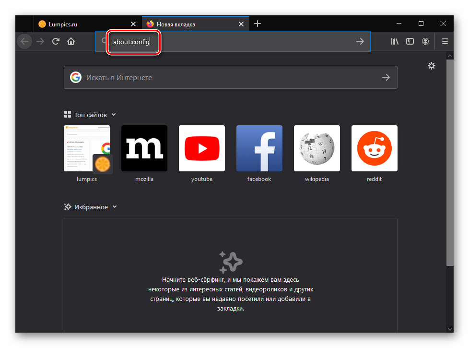Click the Искать в Интернете search field
Image resolution: width=469 pixels, height=348 pixels.
230,77
